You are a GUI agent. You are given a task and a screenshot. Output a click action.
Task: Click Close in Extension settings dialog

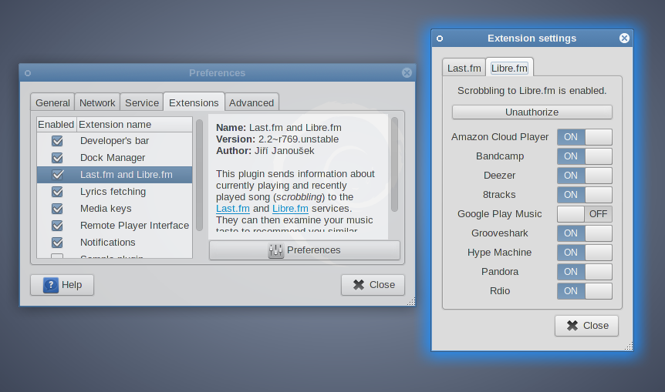(586, 326)
